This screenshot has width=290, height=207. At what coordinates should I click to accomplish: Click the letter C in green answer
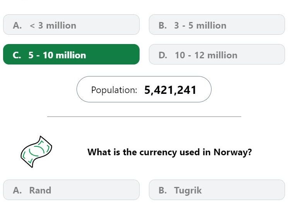[17, 55]
